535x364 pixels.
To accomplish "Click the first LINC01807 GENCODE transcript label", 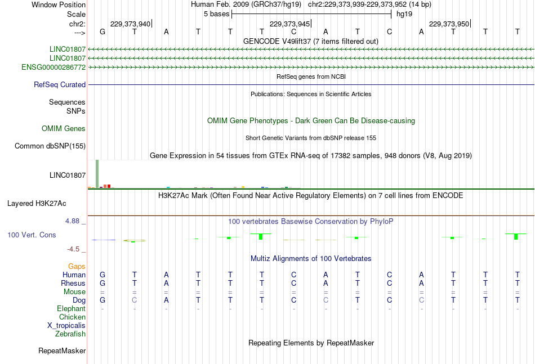I will (x=68, y=49).
